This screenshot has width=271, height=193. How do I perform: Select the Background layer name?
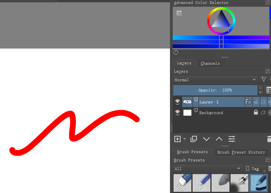[x=211, y=112]
